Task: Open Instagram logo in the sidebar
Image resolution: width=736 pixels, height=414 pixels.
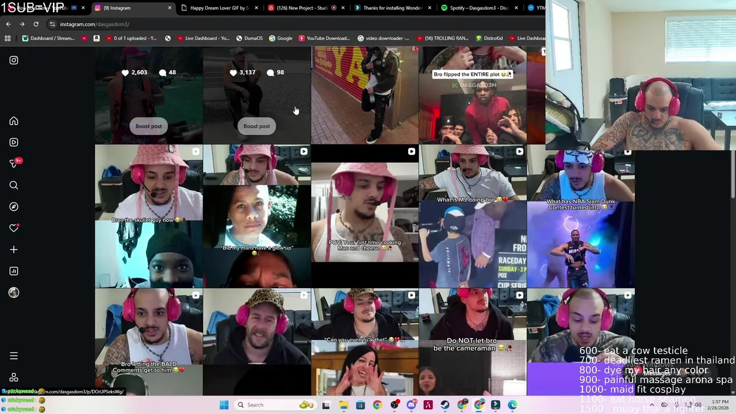Action: point(14,60)
